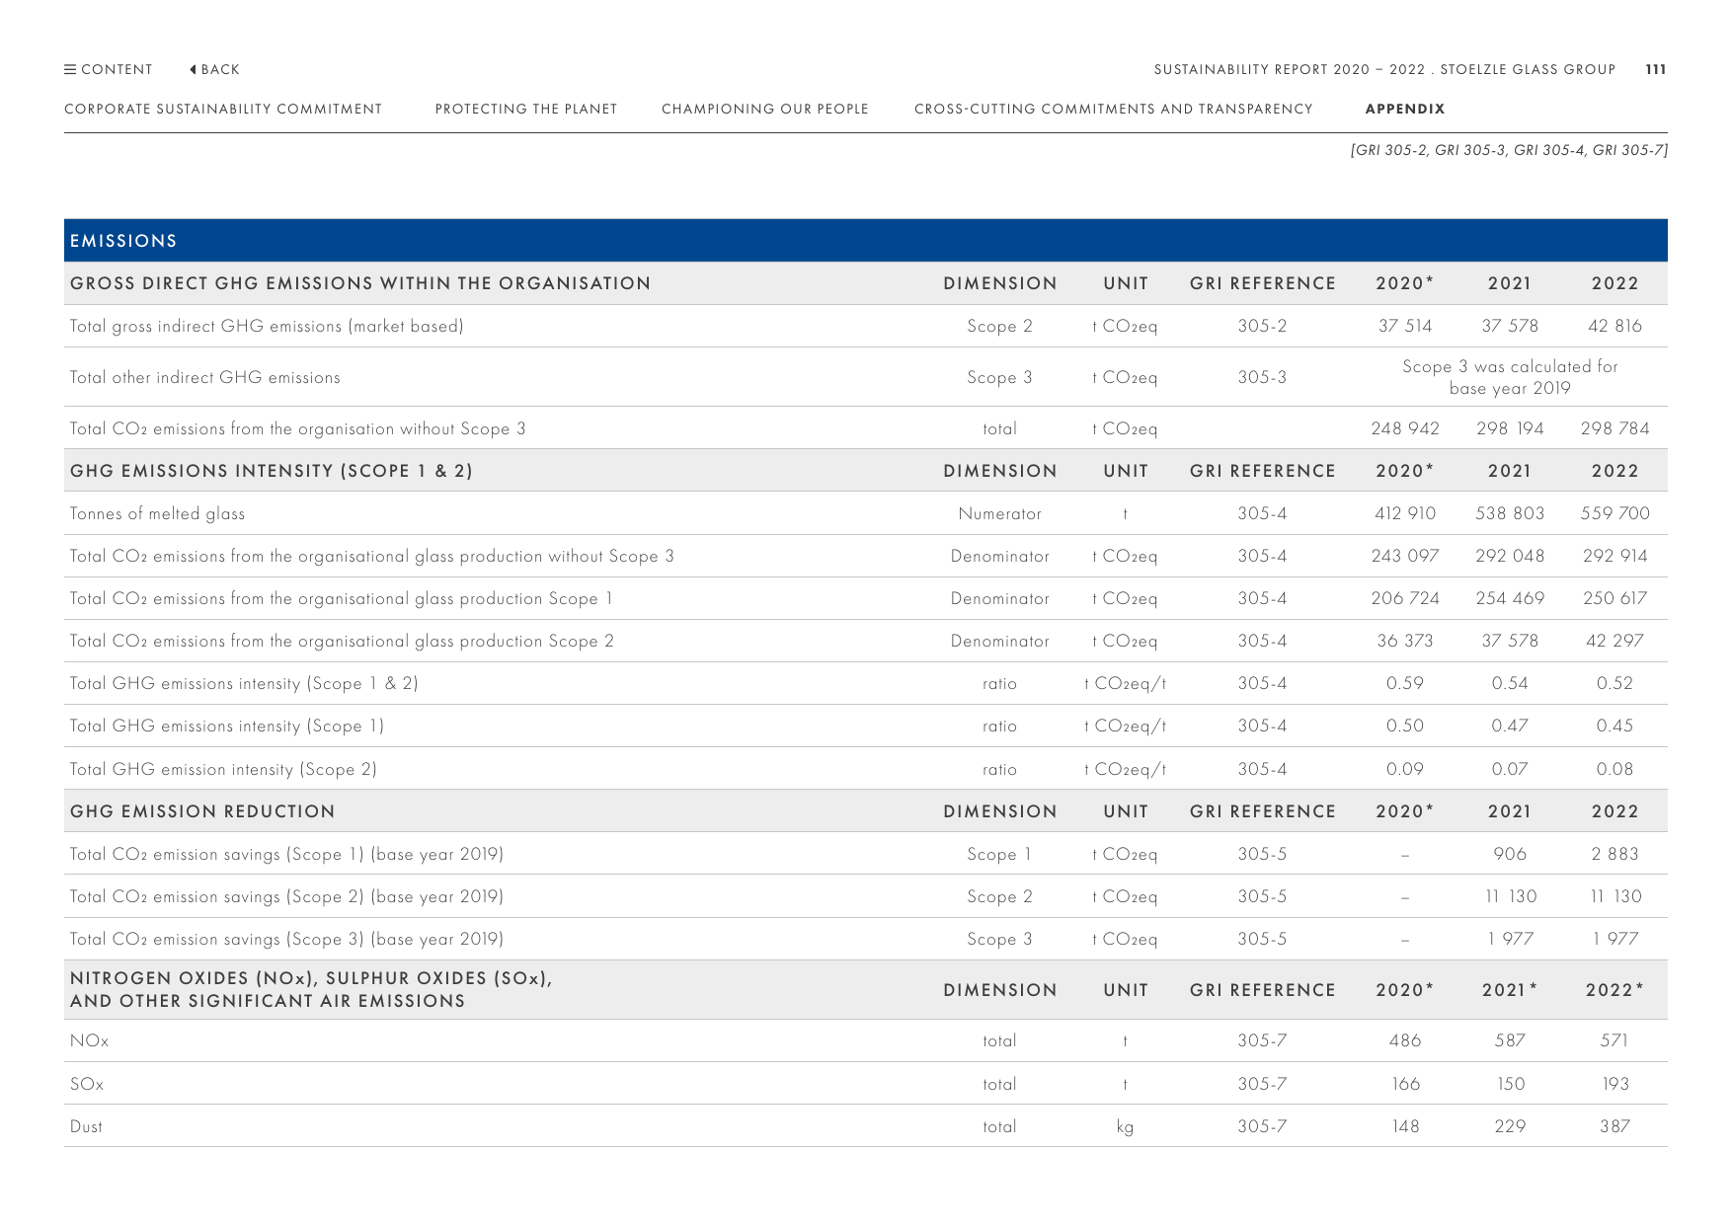Click the Scope 2 market based row label
Viewport: 1732px width, 1225px height.
[x=267, y=326]
